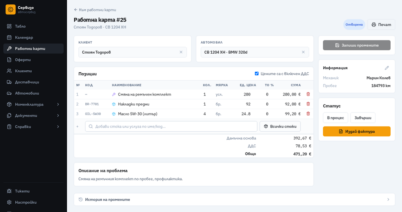
Task: Click the Отворена status badge
Action: [354, 24]
